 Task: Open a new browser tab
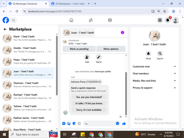pos(95,4)
